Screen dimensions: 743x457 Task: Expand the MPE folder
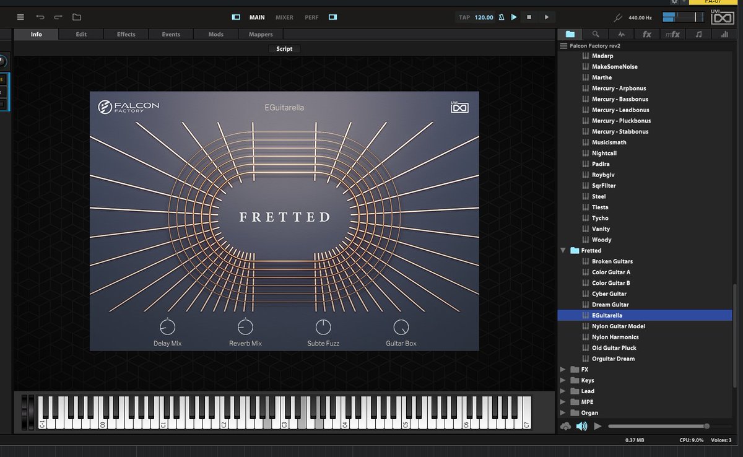click(563, 402)
